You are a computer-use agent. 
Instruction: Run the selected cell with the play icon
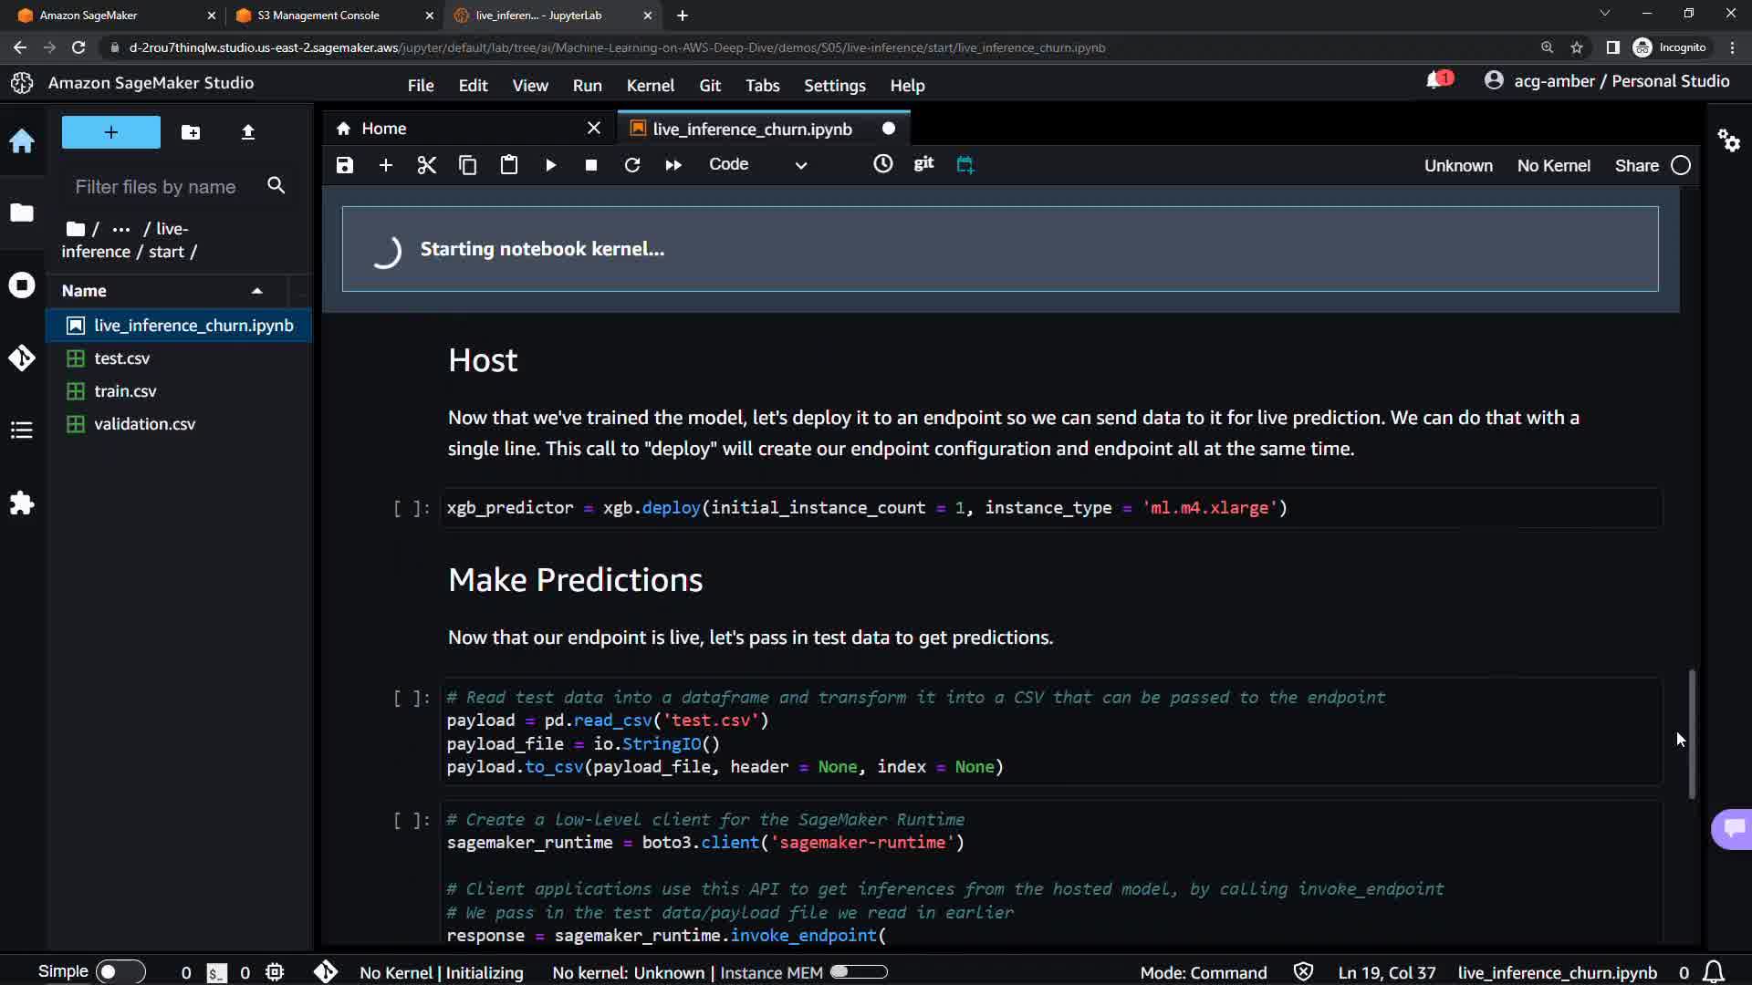pyautogui.click(x=550, y=165)
